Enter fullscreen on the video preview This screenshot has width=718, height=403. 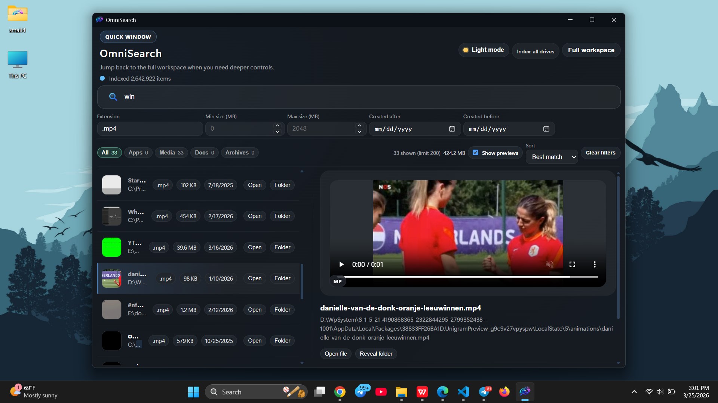pos(572,265)
